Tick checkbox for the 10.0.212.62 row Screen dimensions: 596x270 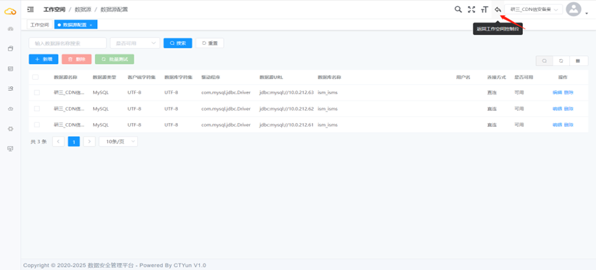point(37,109)
